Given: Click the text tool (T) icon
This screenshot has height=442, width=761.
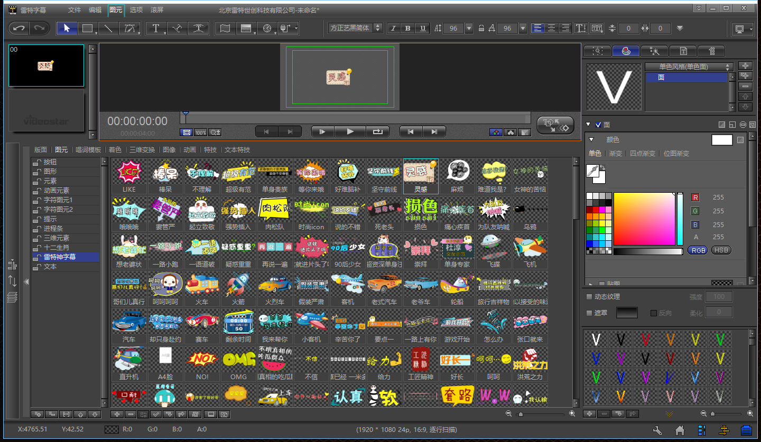Looking at the screenshot, I should coord(156,29).
